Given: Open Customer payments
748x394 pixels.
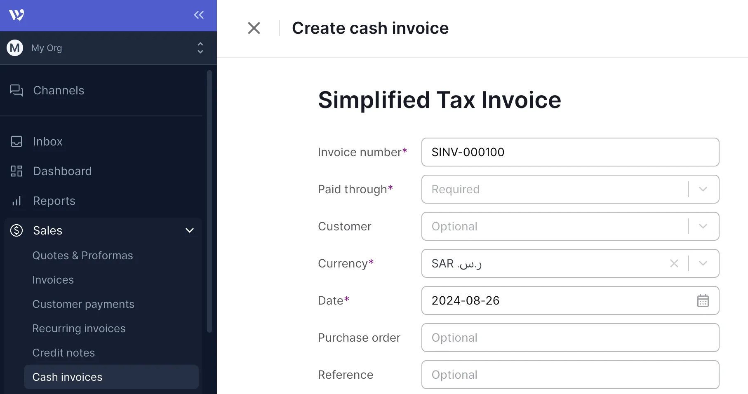Looking at the screenshot, I should [83, 304].
